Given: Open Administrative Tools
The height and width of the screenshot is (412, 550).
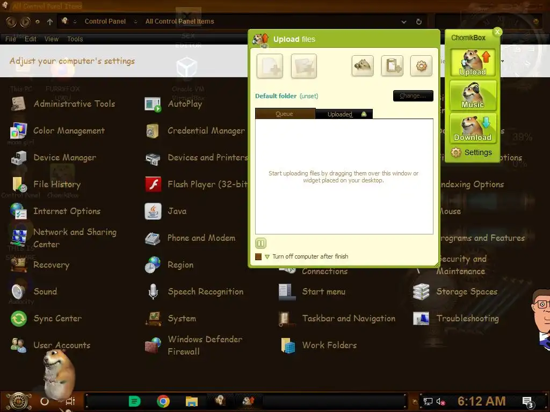Looking at the screenshot, I should (x=63, y=104).
